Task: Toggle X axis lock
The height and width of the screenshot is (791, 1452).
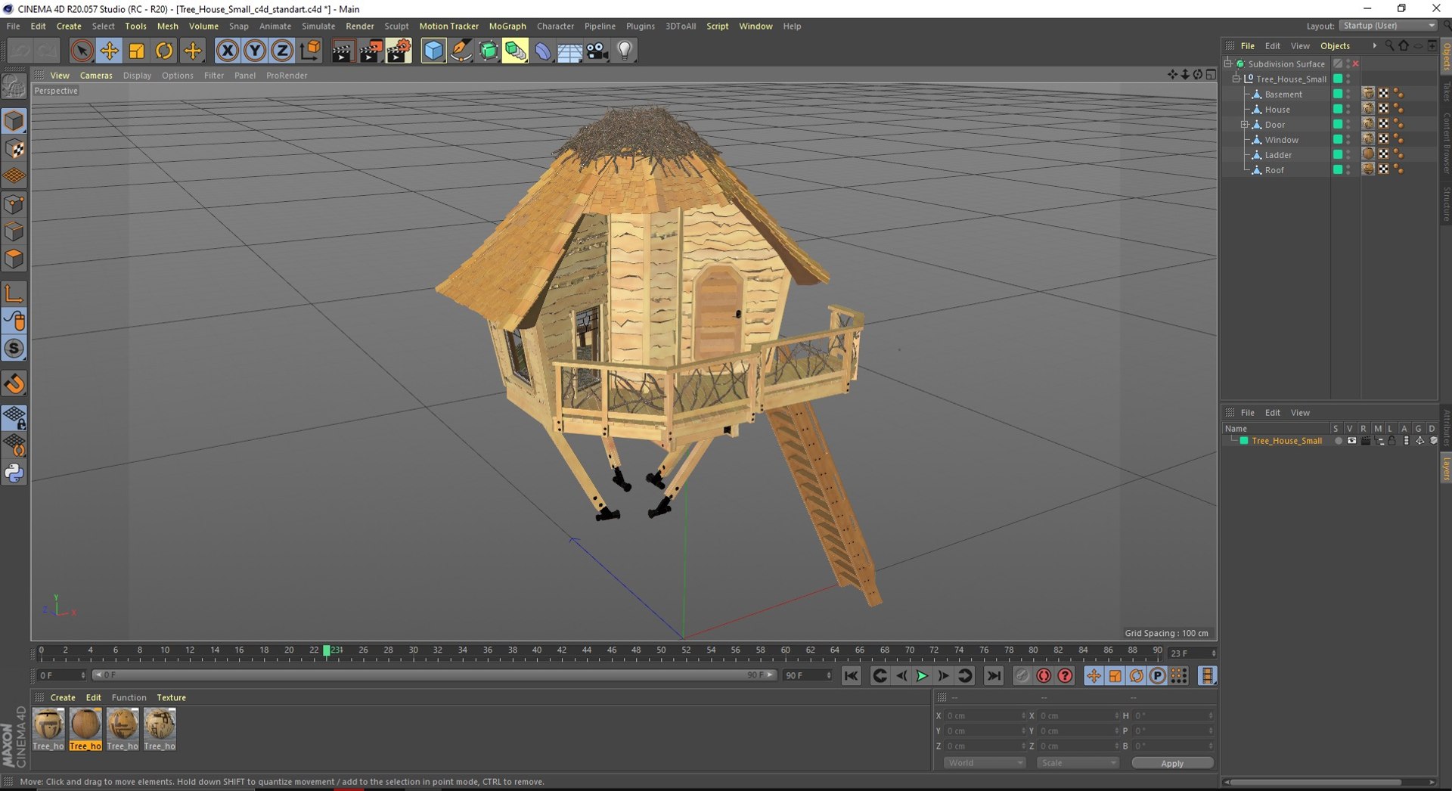Action: [x=227, y=51]
